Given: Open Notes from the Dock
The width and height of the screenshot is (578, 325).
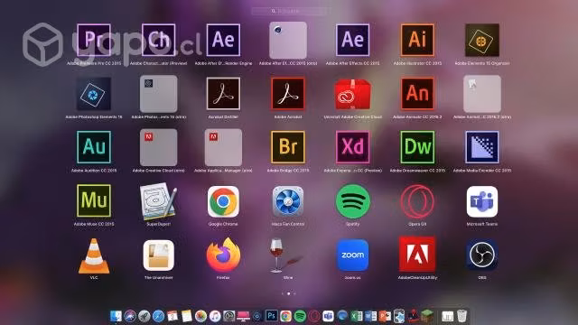Looking at the screenshot, I should tap(187, 316).
